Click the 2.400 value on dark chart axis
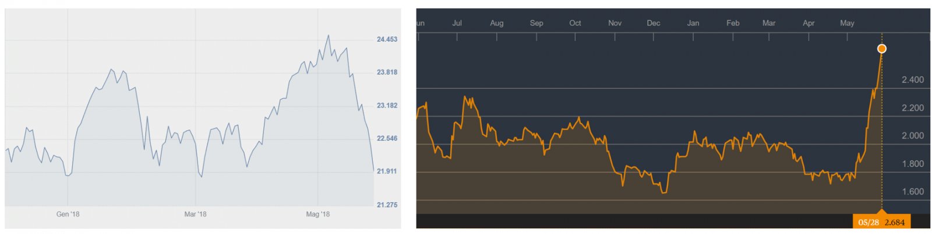This screenshot has width=932, height=234. (x=913, y=80)
